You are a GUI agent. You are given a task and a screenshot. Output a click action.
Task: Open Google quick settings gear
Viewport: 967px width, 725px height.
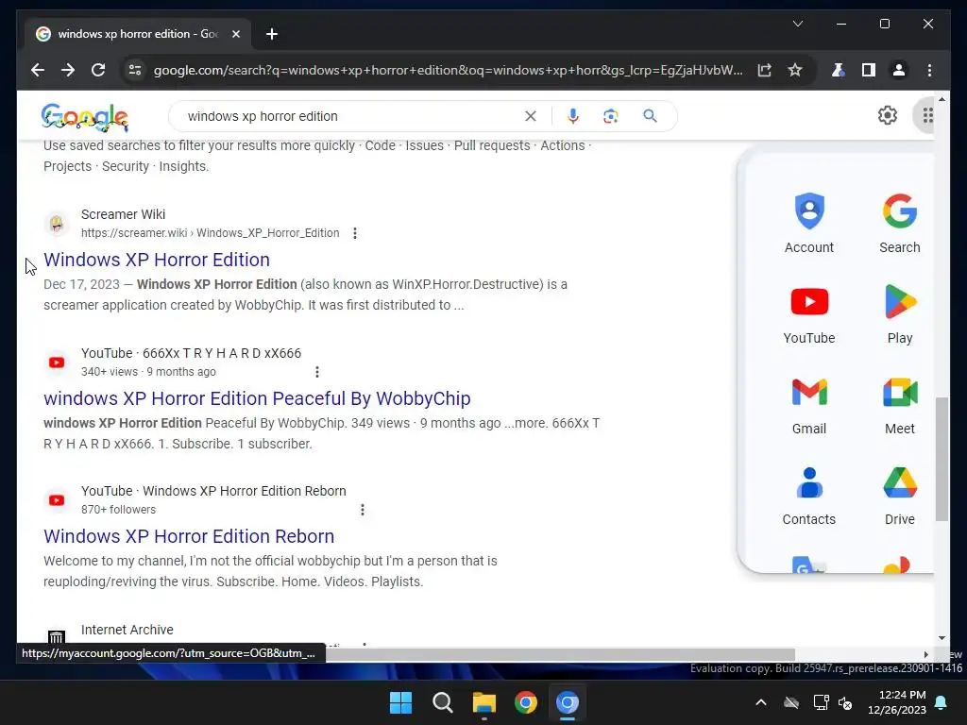click(888, 115)
